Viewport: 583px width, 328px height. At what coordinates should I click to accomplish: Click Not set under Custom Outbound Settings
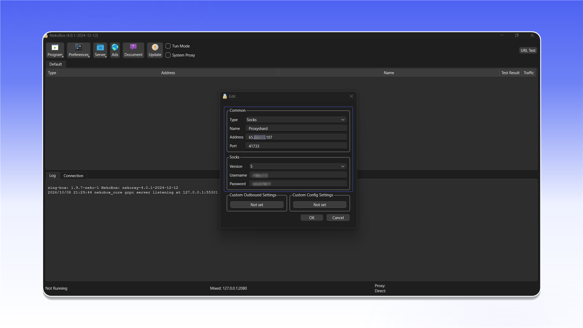tap(257, 205)
